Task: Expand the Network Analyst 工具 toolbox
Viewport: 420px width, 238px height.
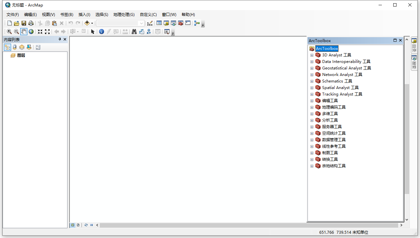Action: click(312, 75)
